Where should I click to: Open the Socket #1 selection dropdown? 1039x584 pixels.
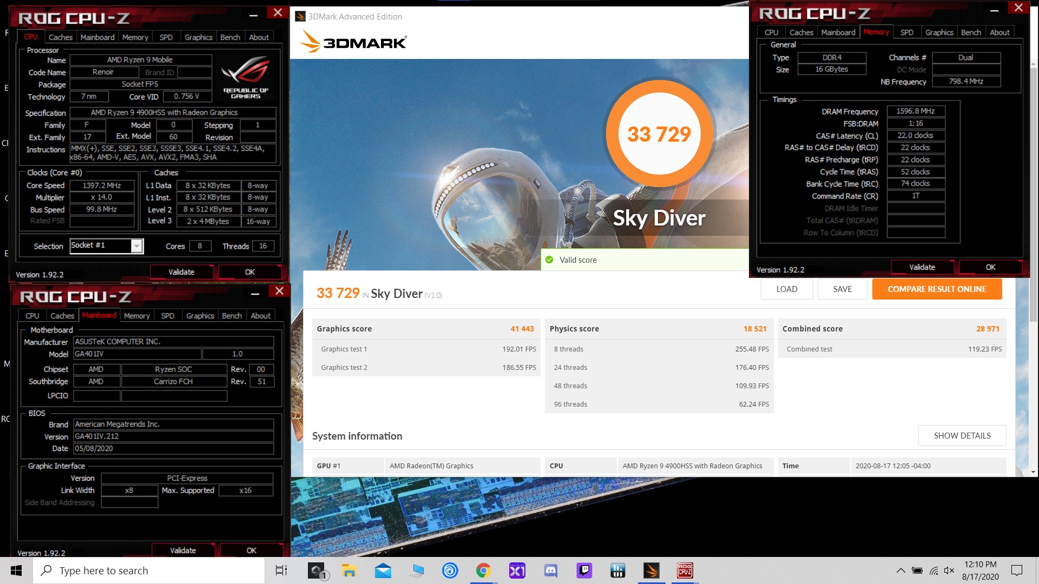coord(137,246)
